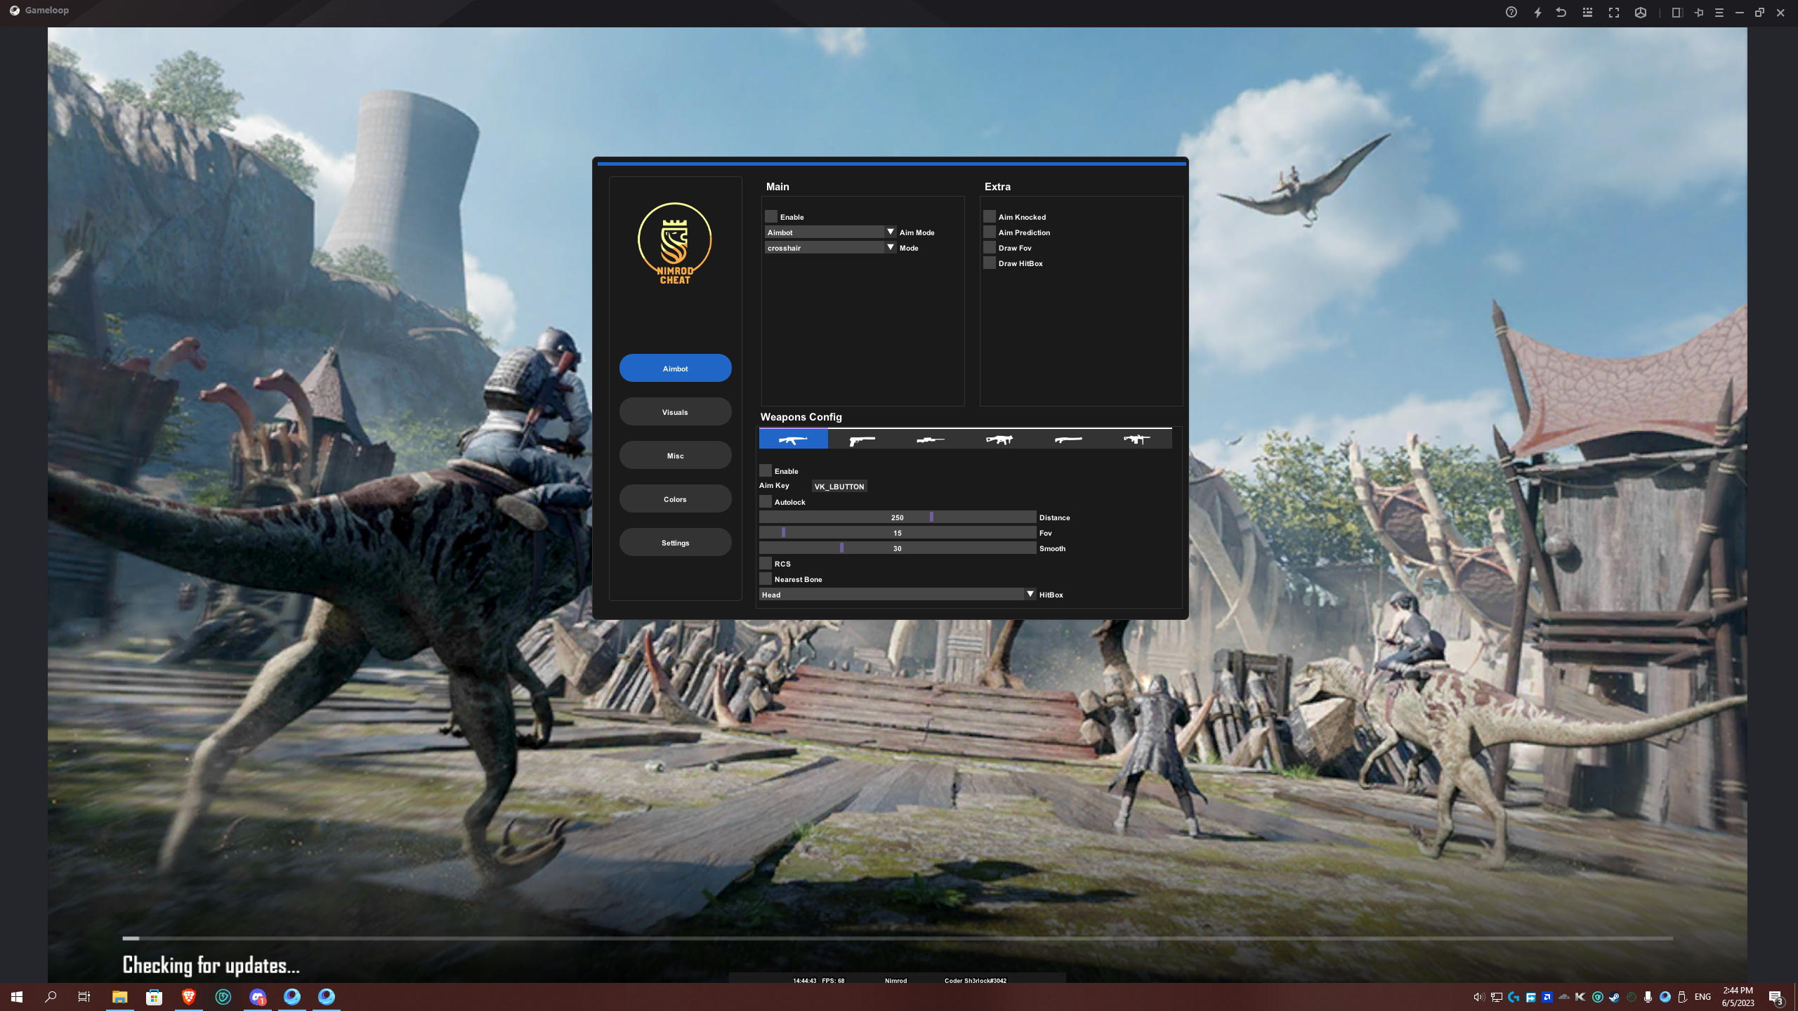
Task: Open the Visuals section in sidebar
Action: (x=675, y=411)
